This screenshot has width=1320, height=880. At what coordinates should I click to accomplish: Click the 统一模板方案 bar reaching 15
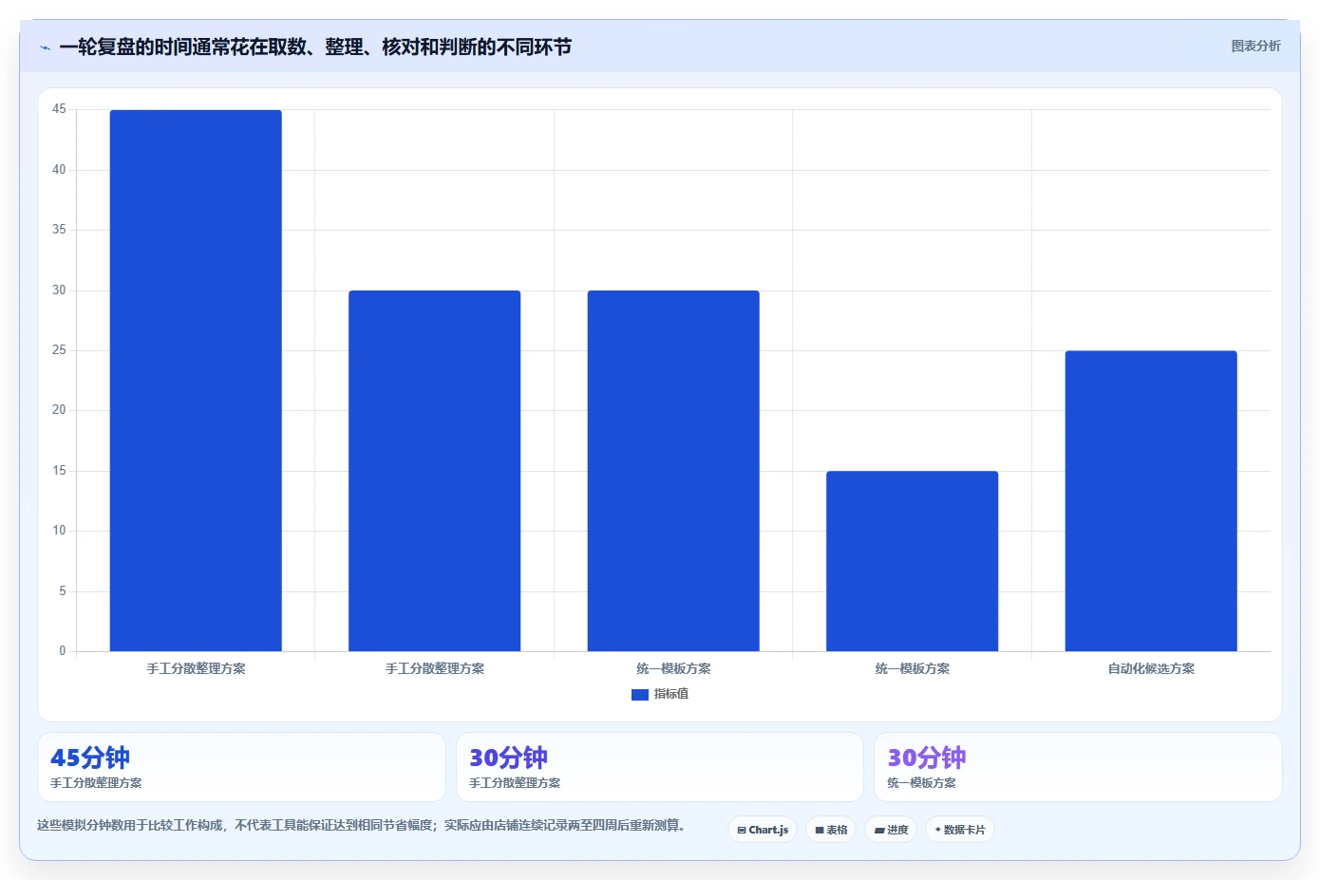coord(913,561)
